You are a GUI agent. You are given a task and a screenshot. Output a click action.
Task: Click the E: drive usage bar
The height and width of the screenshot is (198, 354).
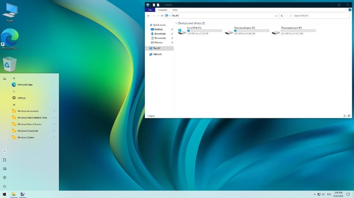click(x=298, y=31)
